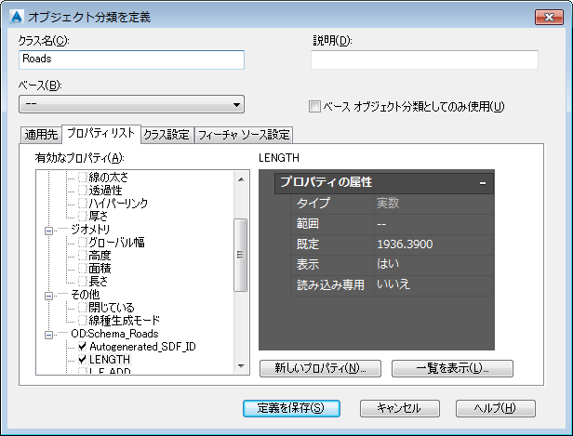
Task: Switch to フィーチャ ソース設定 tab
Action: pyautogui.click(x=244, y=135)
